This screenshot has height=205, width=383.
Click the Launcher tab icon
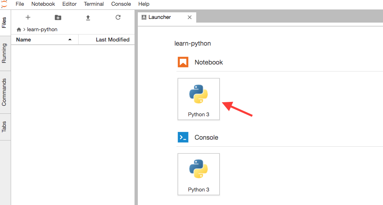[144, 17]
